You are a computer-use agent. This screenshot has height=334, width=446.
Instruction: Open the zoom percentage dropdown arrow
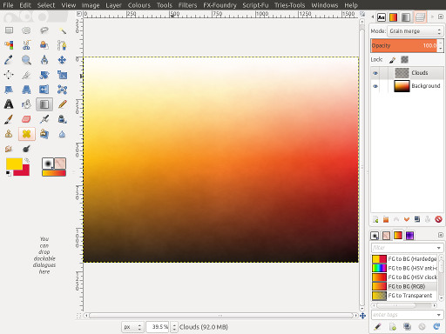click(x=174, y=327)
